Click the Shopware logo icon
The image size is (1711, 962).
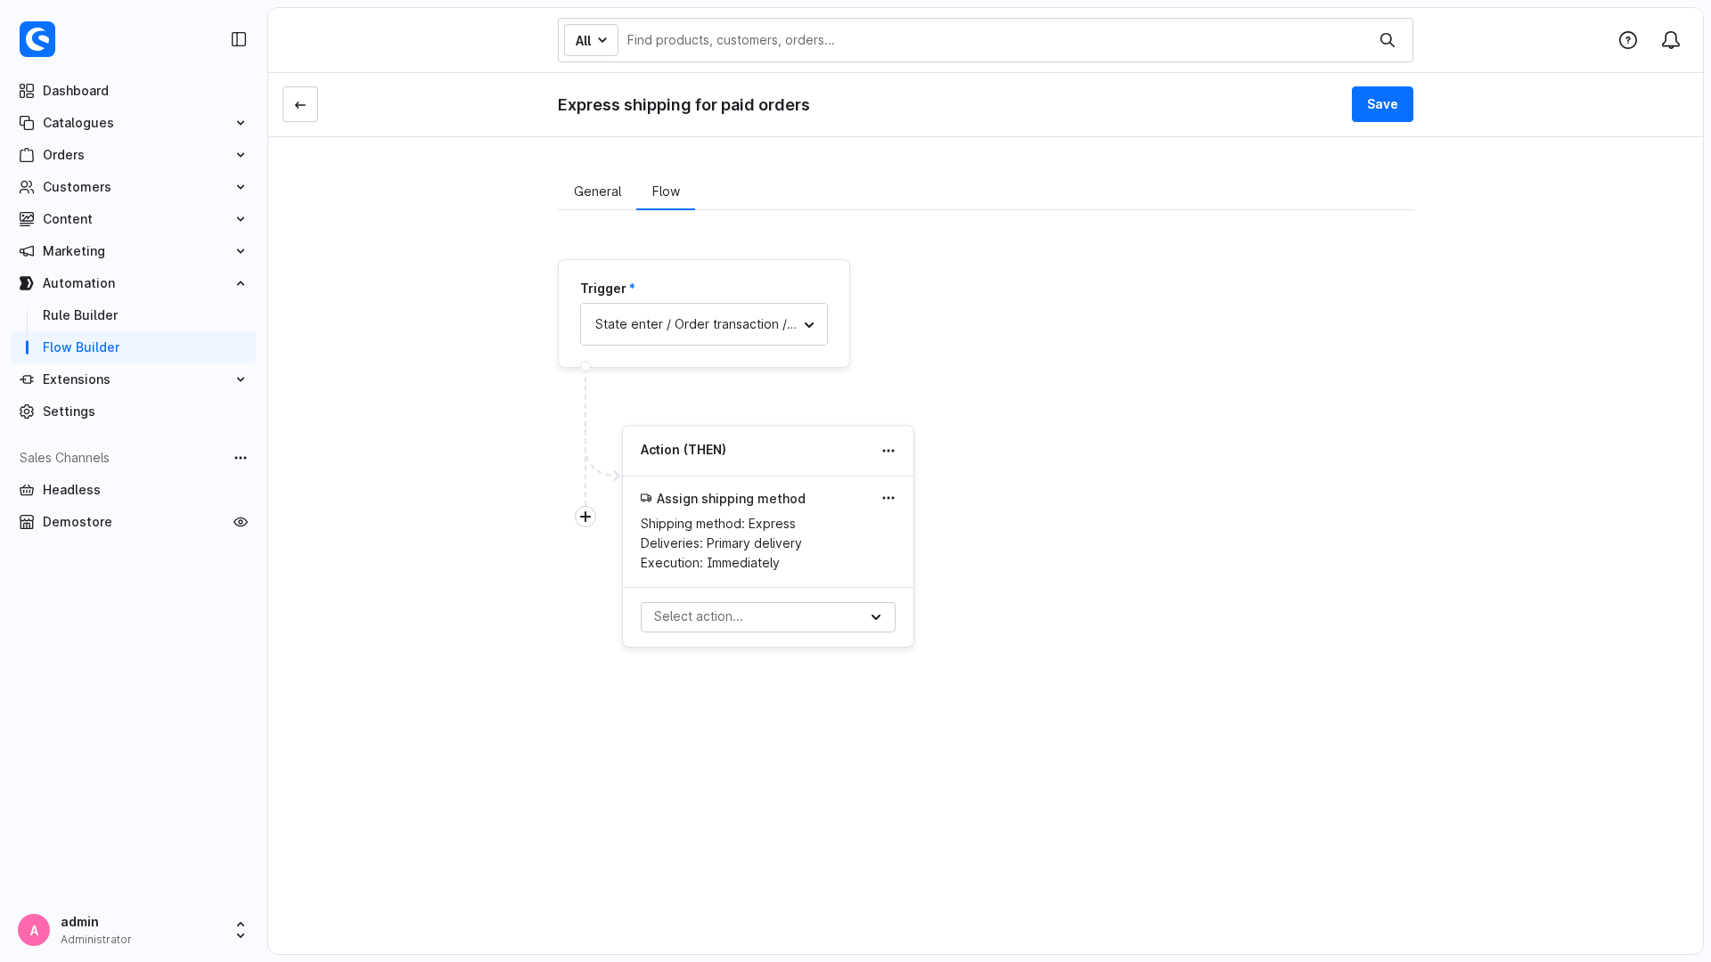pyautogui.click(x=37, y=39)
